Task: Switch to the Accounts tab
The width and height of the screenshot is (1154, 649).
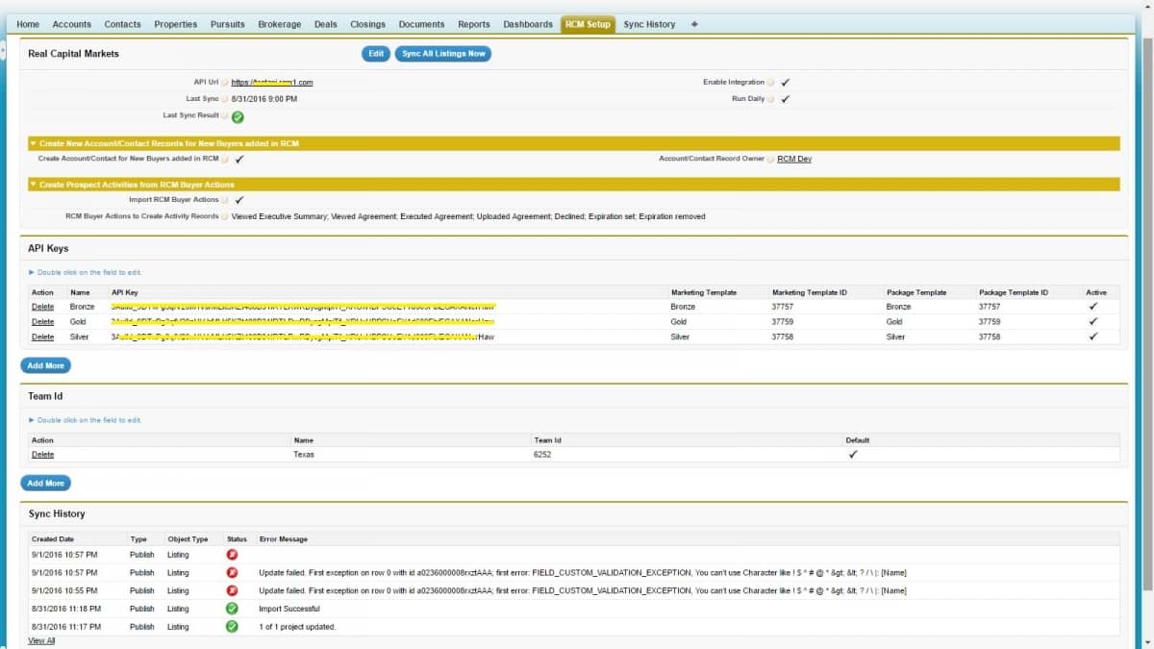Action: [x=71, y=24]
